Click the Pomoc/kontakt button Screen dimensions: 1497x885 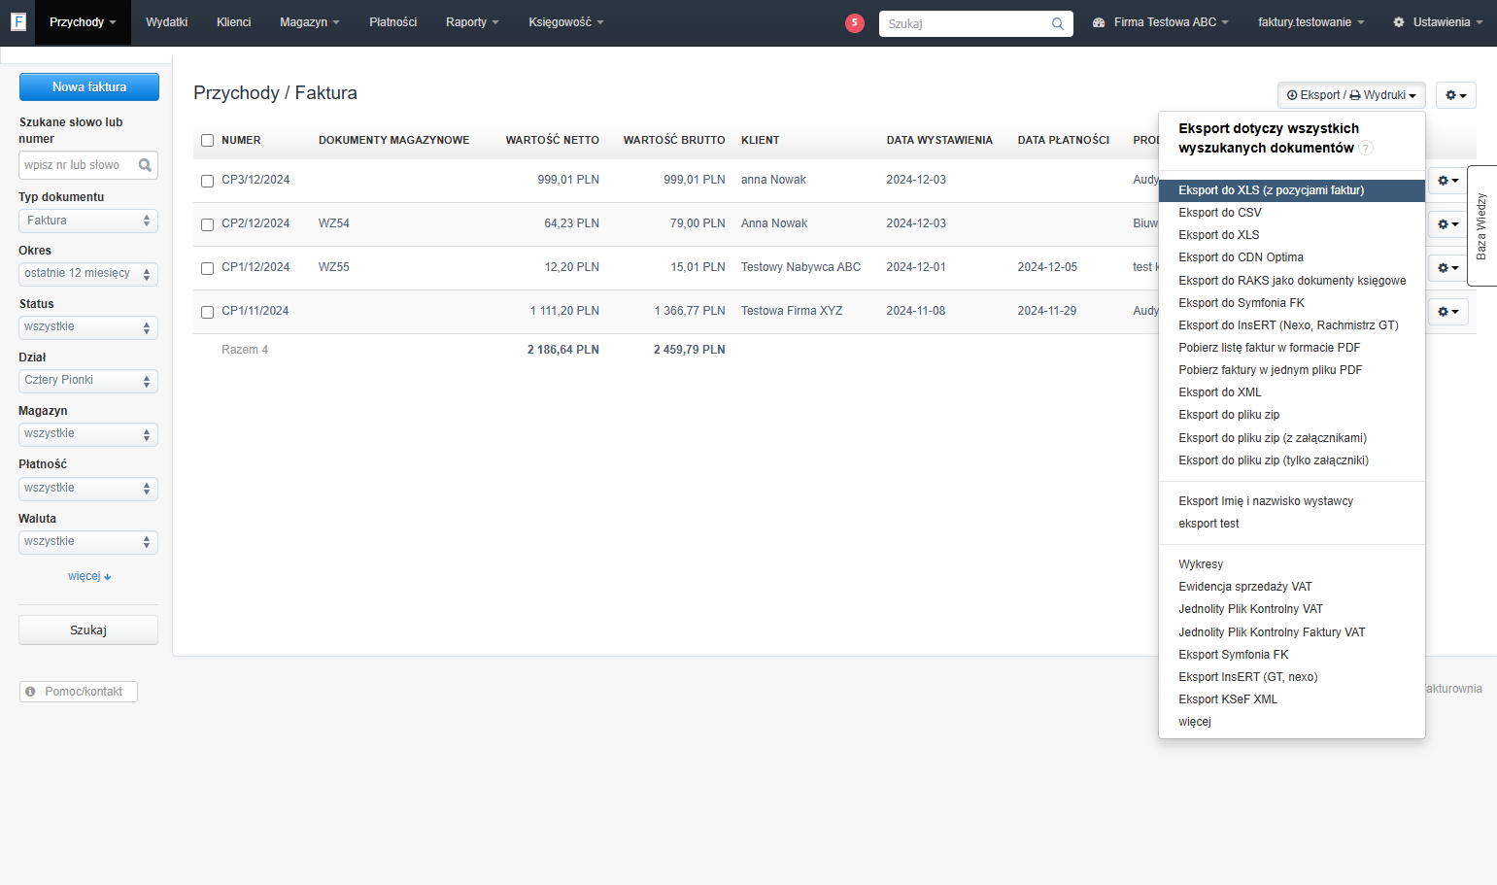click(x=79, y=692)
